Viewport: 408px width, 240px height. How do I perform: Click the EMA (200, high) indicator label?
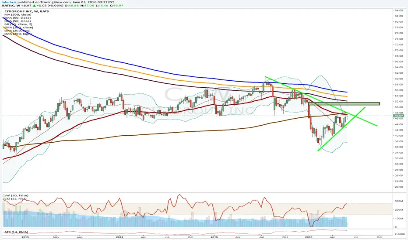point(18,34)
